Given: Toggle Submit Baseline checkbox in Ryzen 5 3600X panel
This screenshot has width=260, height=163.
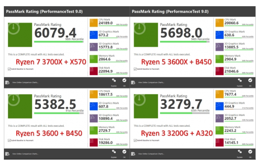Looking at the screenshot, I should pos(135,69).
